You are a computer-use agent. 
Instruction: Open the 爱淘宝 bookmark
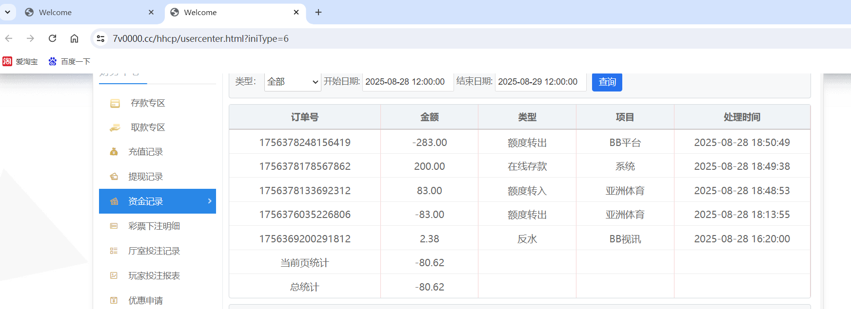point(20,61)
